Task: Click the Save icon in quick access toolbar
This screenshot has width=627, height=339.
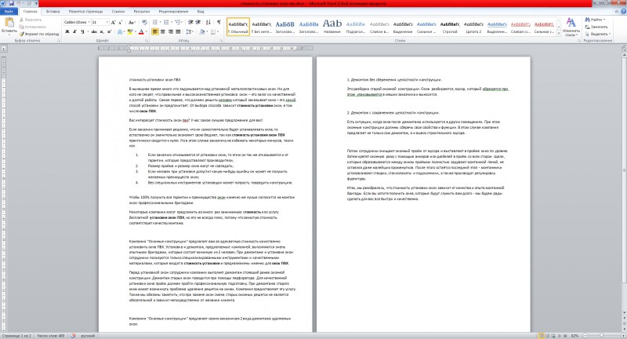Action: click(x=11, y=3)
